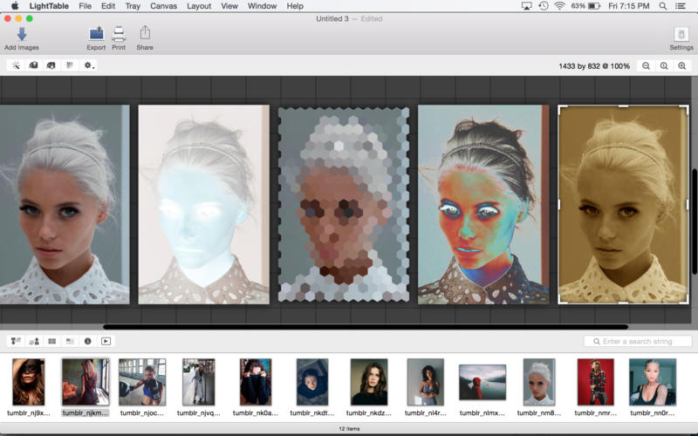Click the Print icon in toolbar
This screenshot has width=698, height=436.
[119, 34]
